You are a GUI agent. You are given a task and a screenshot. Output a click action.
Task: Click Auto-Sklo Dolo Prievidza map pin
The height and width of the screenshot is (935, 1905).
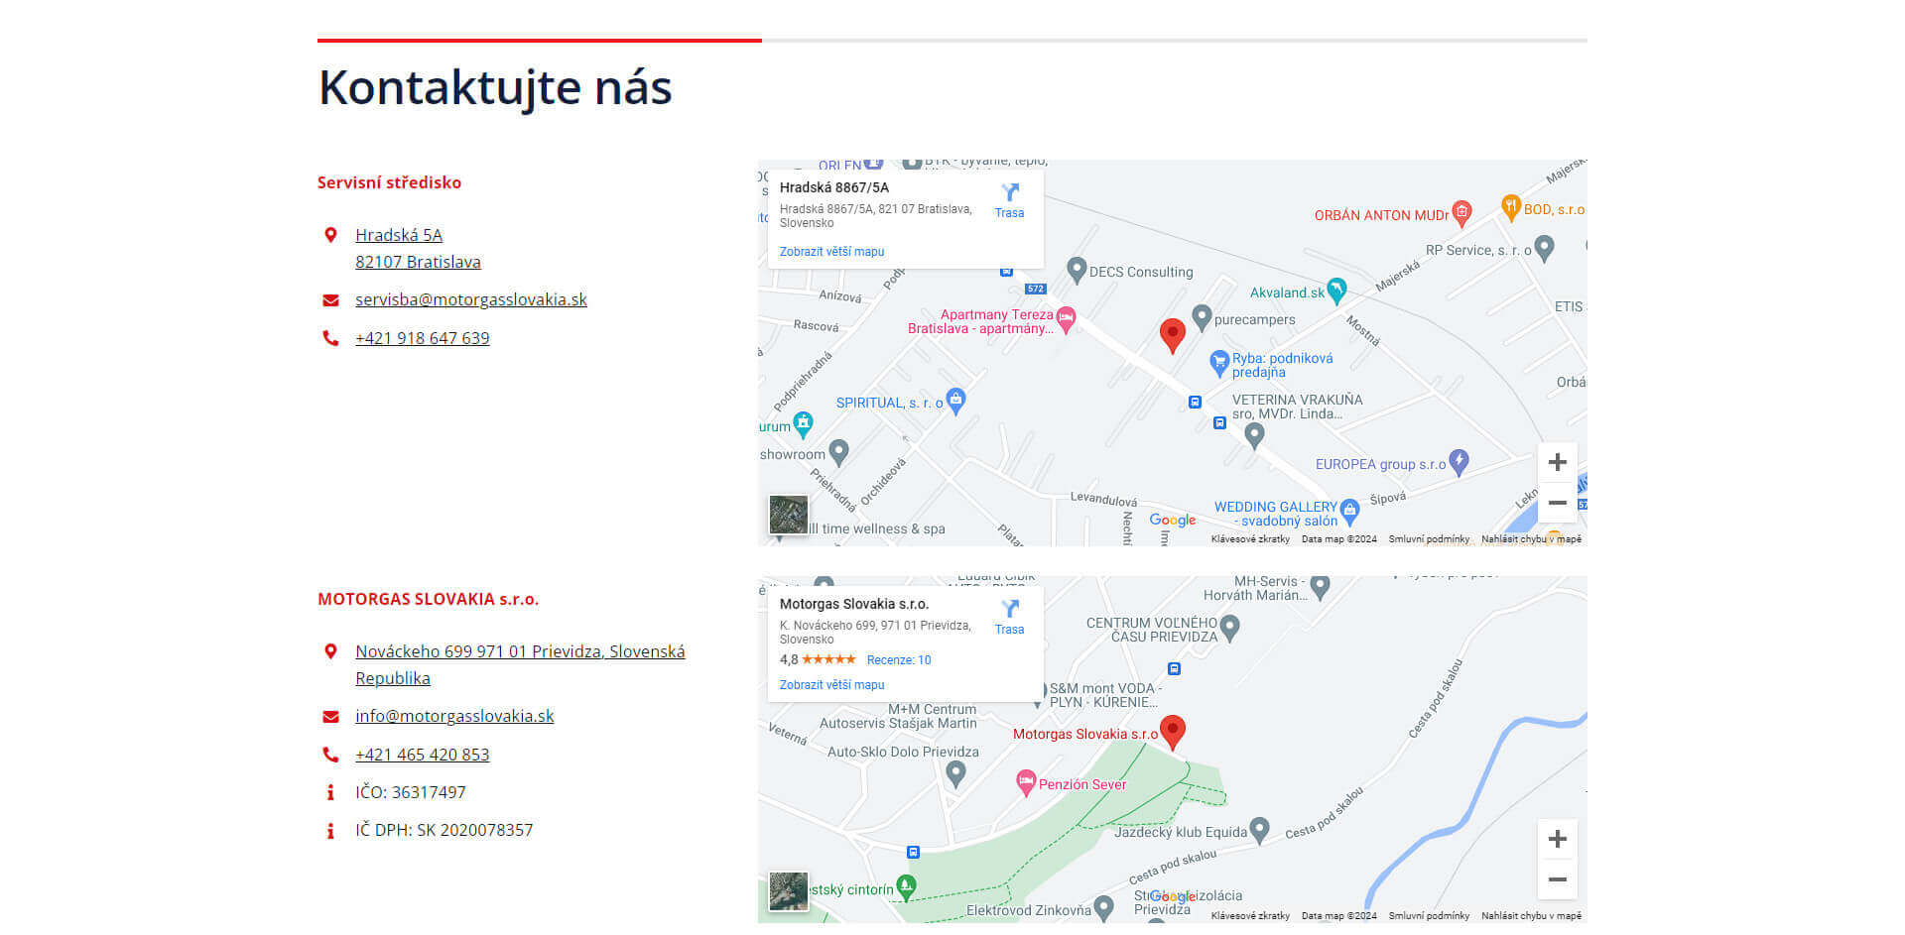pyautogui.click(x=955, y=773)
